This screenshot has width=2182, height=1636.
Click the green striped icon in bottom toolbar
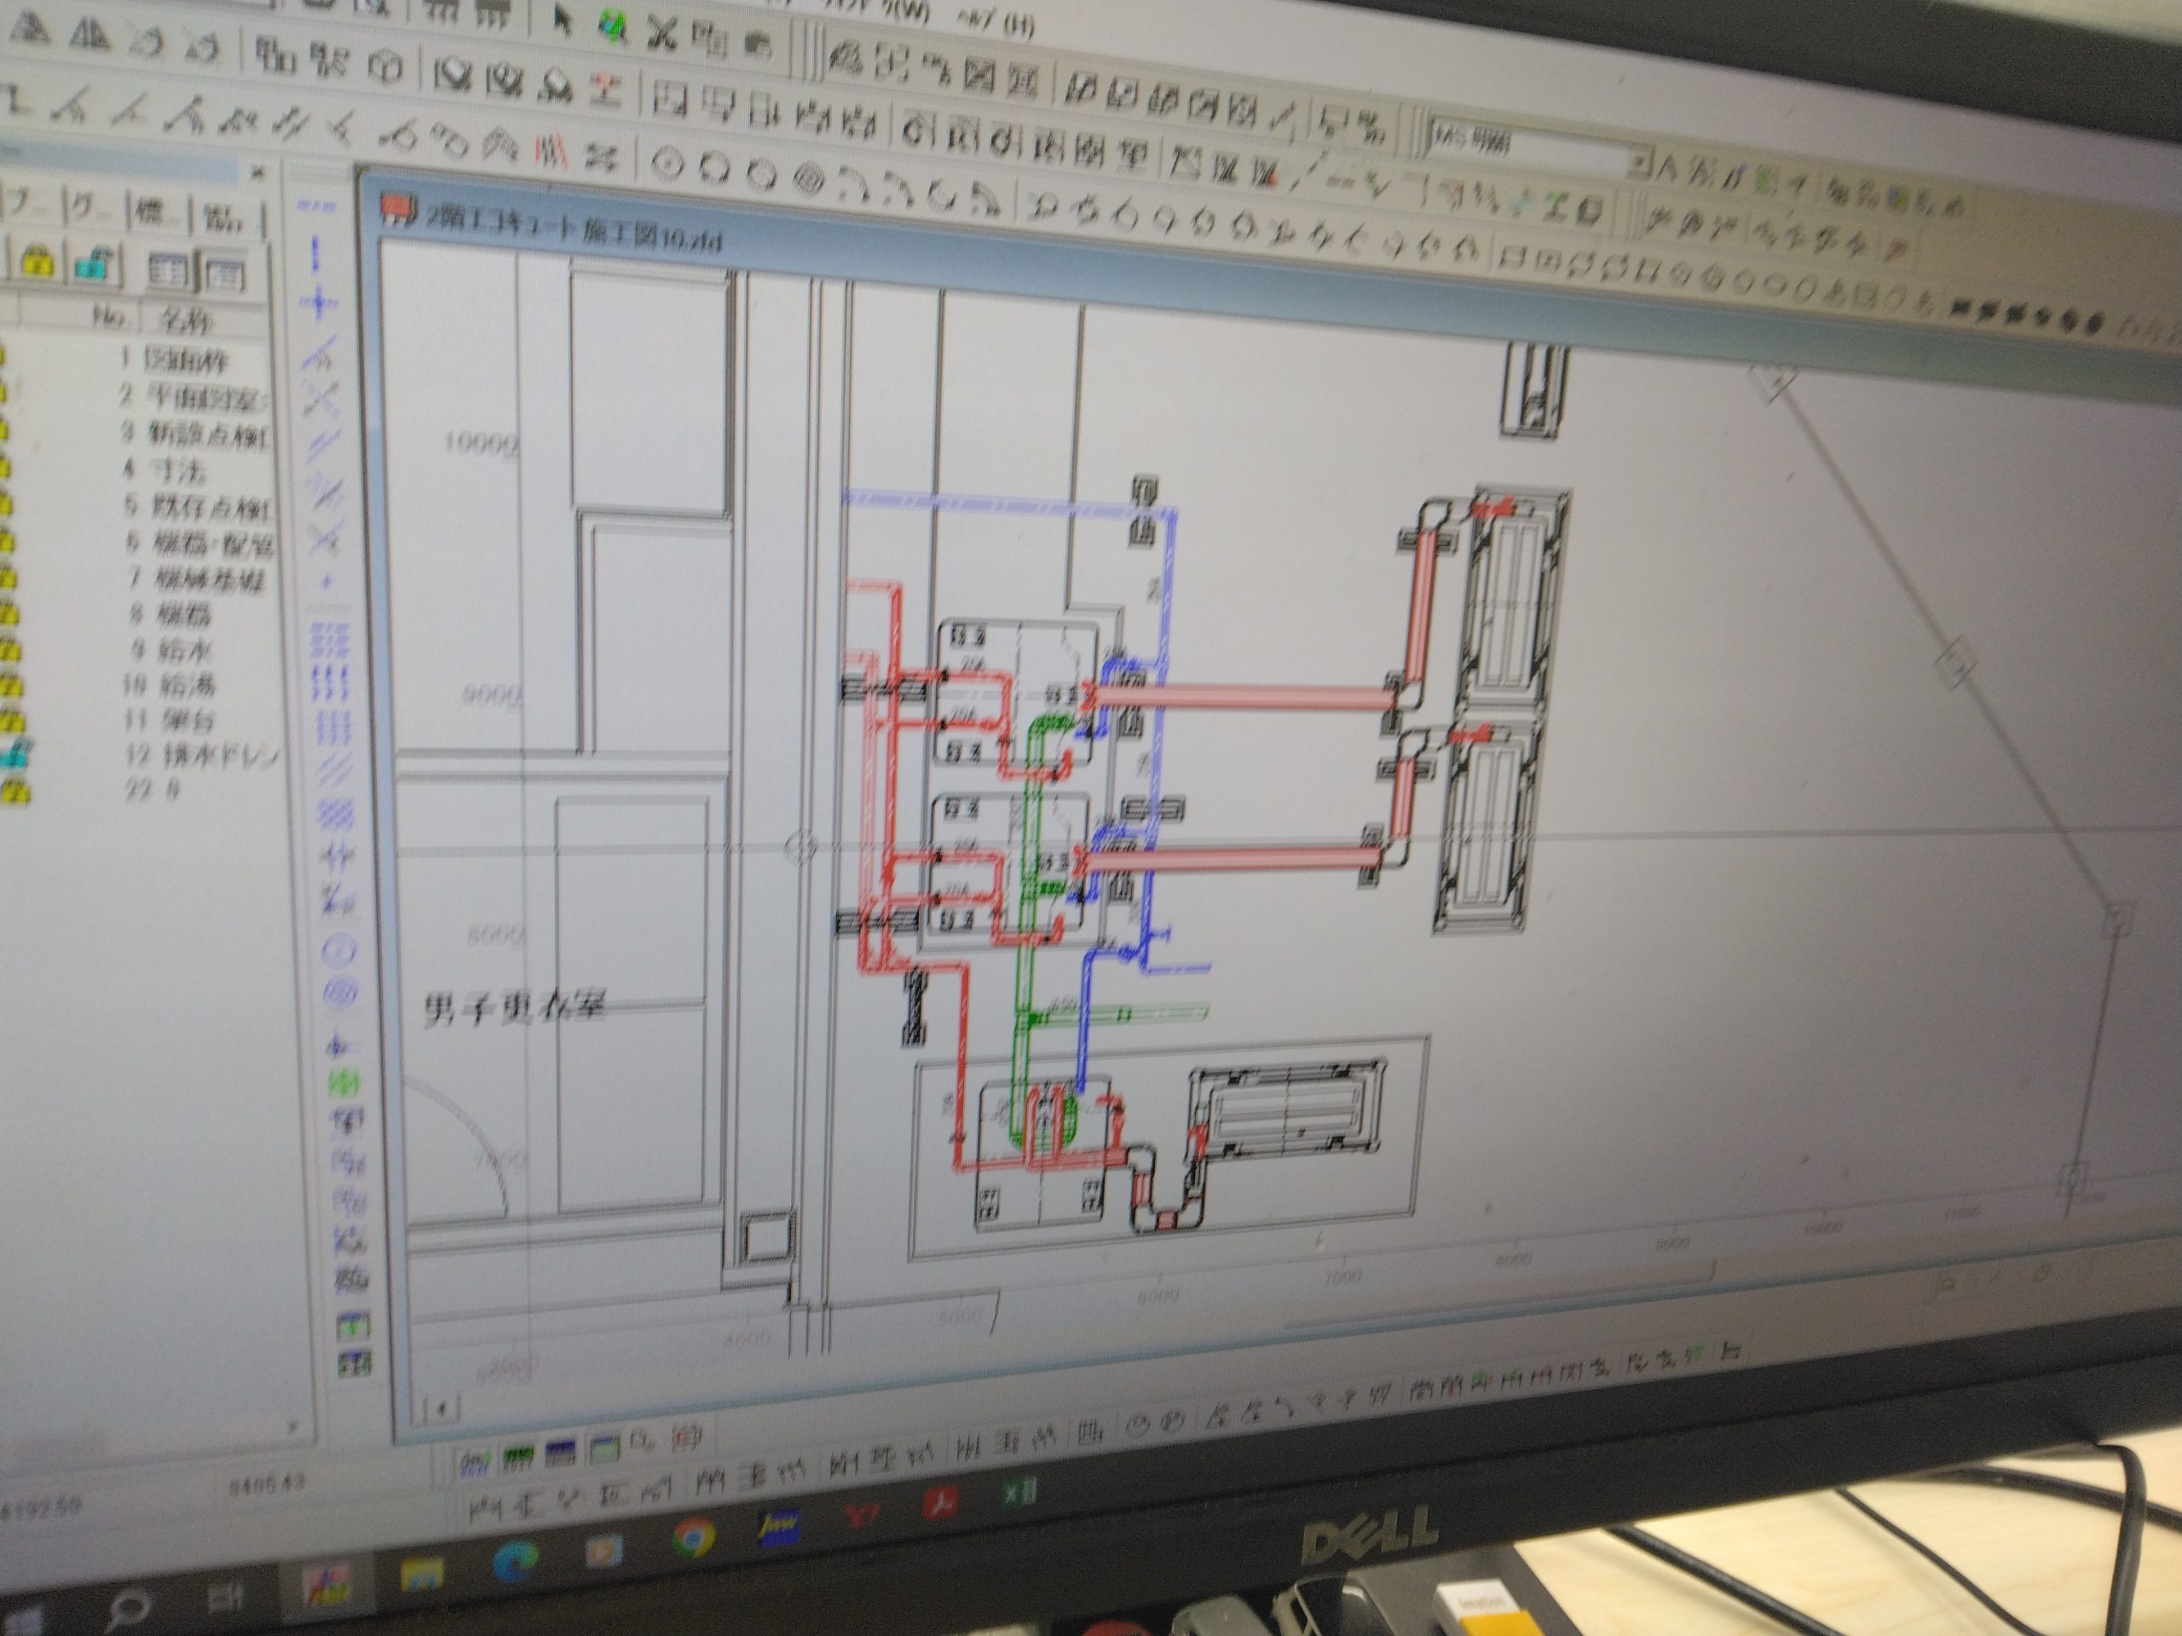(x=519, y=1456)
